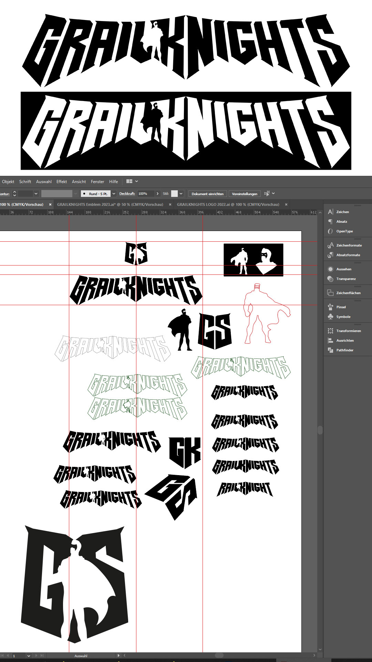Click the artboard number field
The width and height of the screenshot is (372, 662).
click(x=19, y=655)
